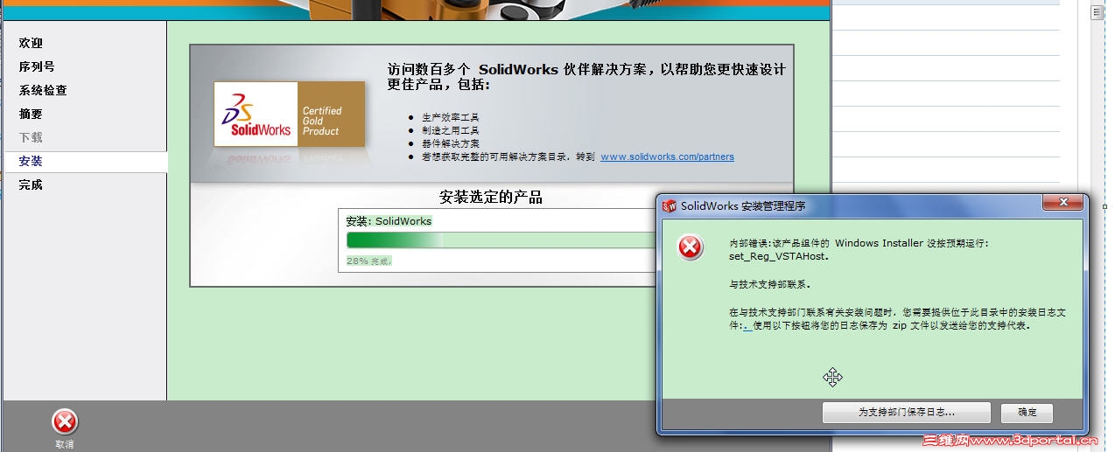This screenshot has height=452, width=1115.
Task: Select the 摘要 step in sidebar
Action: point(31,114)
